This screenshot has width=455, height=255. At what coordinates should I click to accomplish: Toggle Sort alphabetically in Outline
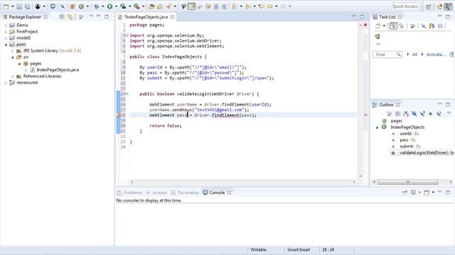tap(406, 114)
